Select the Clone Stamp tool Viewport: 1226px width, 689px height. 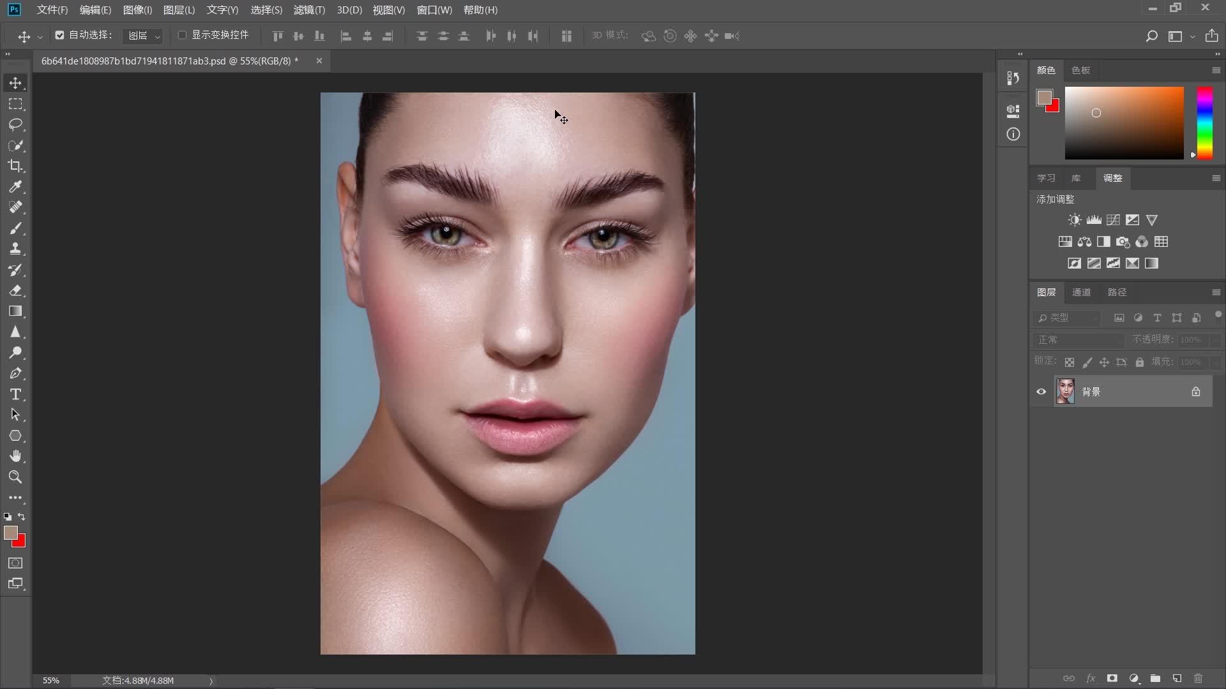pyautogui.click(x=15, y=249)
